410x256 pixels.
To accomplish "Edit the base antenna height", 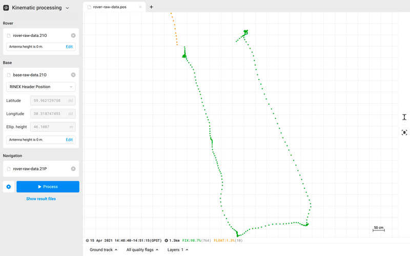I will click(69, 140).
